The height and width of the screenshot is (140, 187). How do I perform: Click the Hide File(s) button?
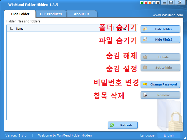160,40
